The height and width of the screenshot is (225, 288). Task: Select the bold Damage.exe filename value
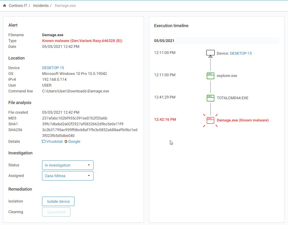click(x=53, y=35)
